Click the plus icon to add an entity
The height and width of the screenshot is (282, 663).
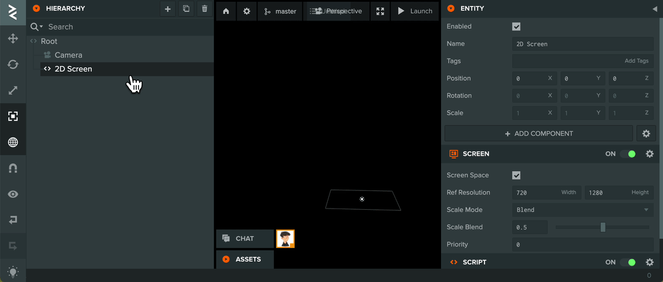click(168, 9)
